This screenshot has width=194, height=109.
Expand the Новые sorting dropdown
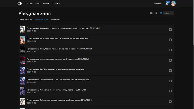point(168,13)
